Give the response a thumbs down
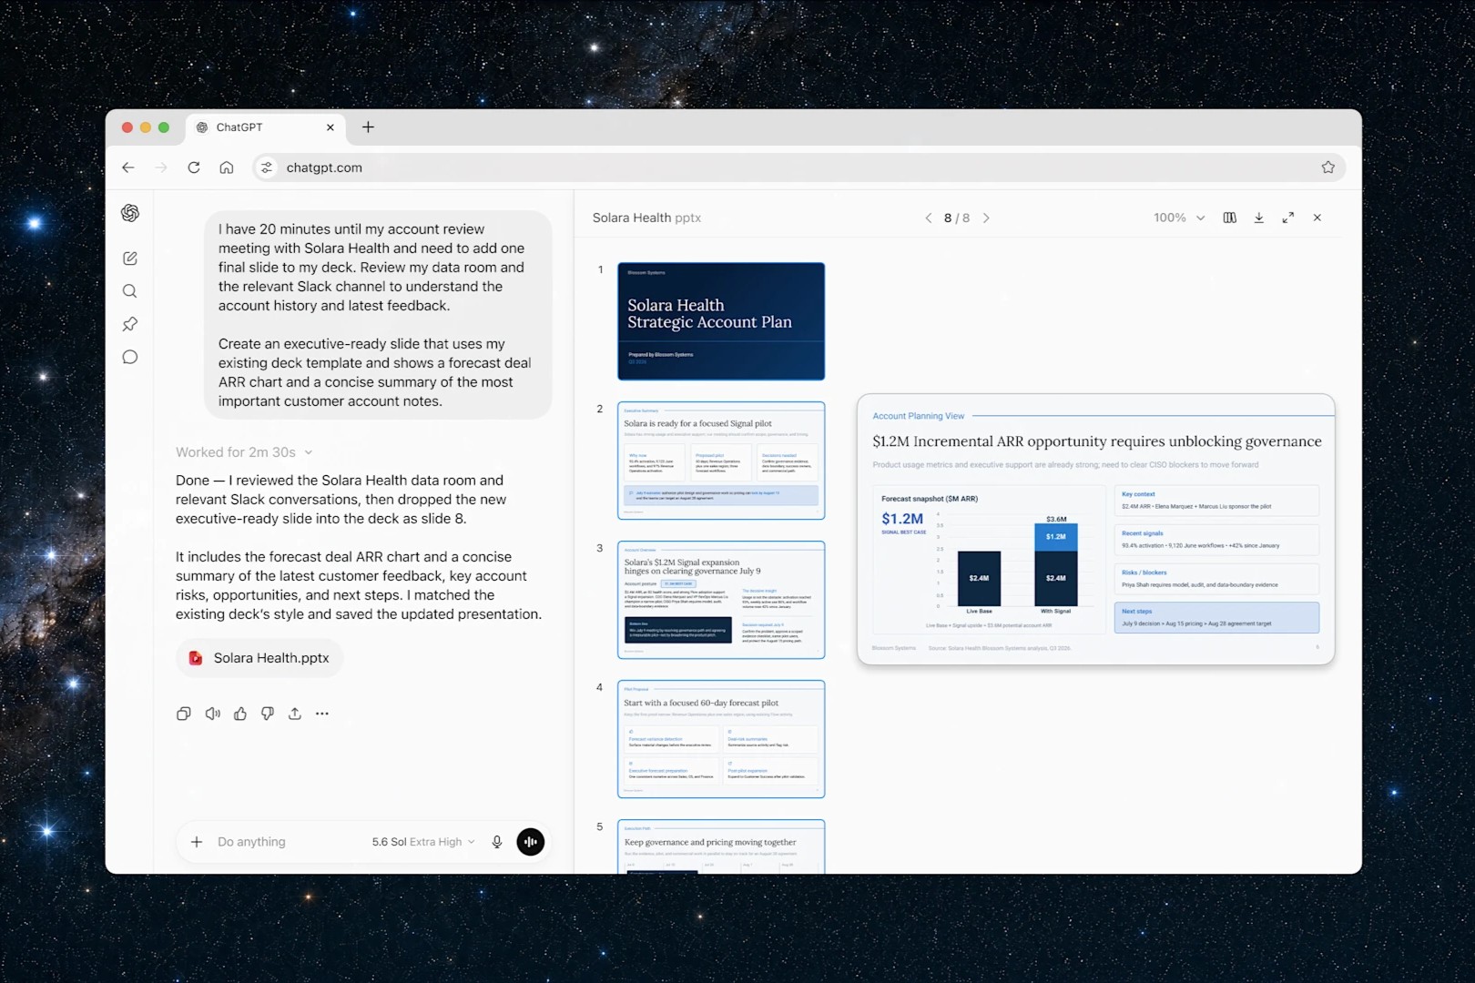Screen dimensions: 1475x983 click(268, 714)
